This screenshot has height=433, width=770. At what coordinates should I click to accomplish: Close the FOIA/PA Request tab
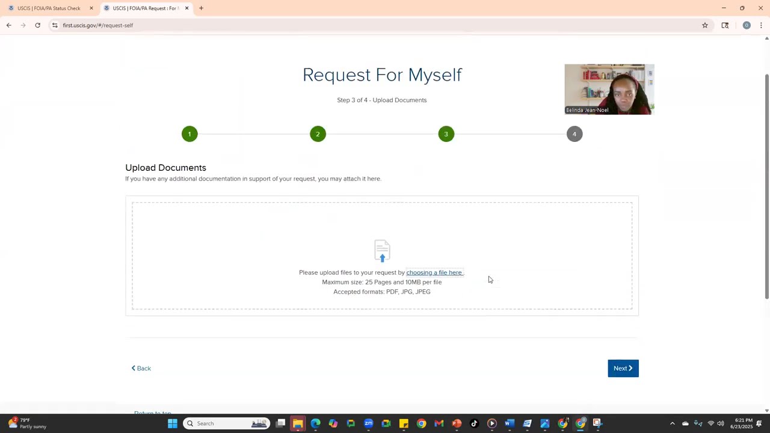[x=186, y=8]
